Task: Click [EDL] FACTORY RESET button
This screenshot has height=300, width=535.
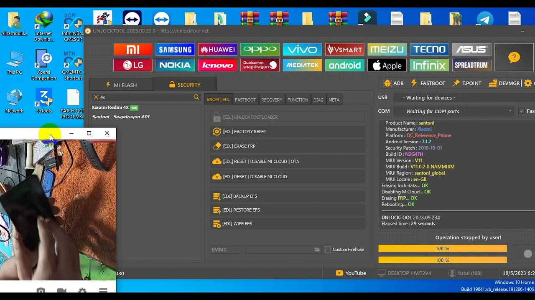Action: pos(288,132)
